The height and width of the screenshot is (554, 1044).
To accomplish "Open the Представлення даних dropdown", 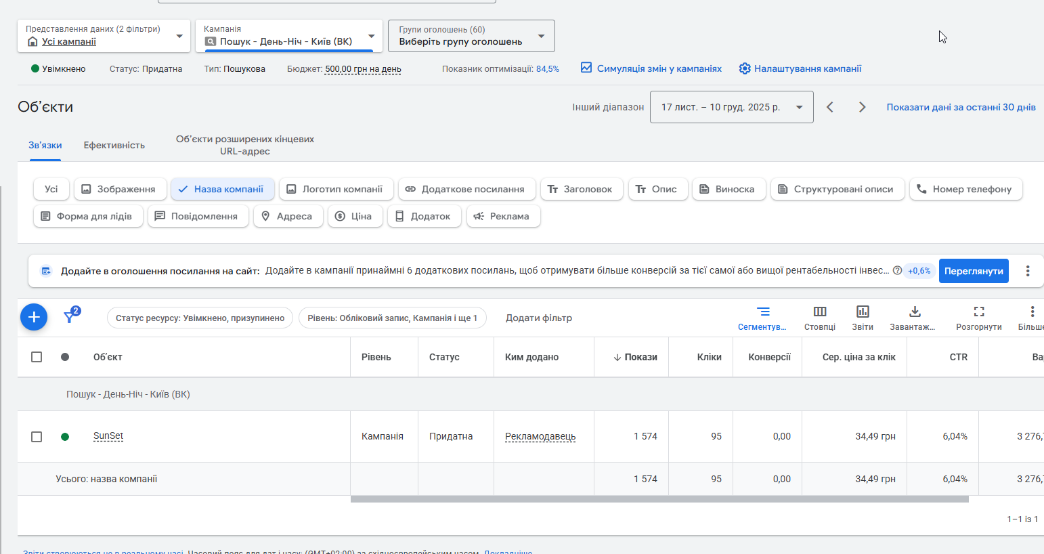I will 104,36.
